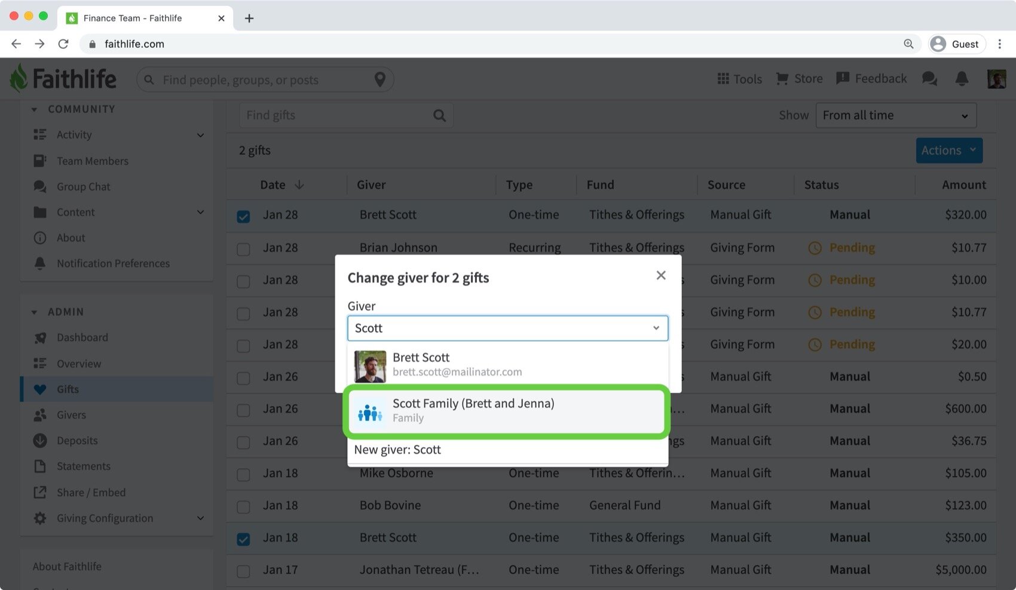Image resolution: width=1016 pixels, height=590 pixels.
Task: Sort by the Giver column header
Action: coord(371,185)
